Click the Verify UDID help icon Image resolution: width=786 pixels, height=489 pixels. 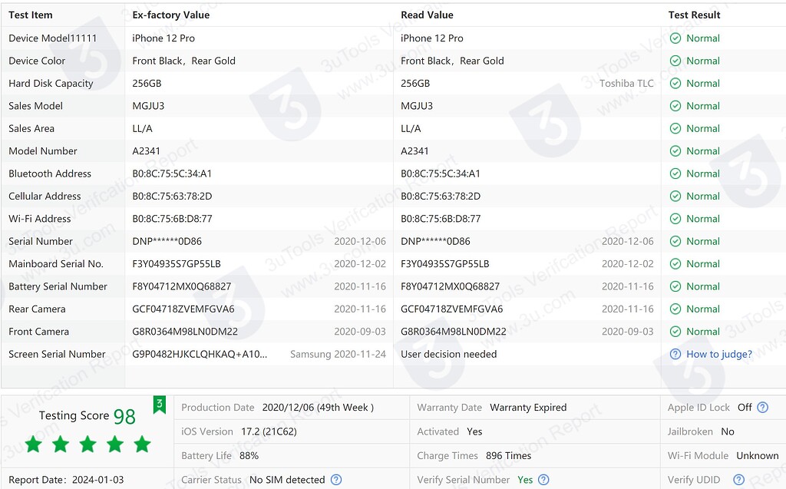coord(739,480)
